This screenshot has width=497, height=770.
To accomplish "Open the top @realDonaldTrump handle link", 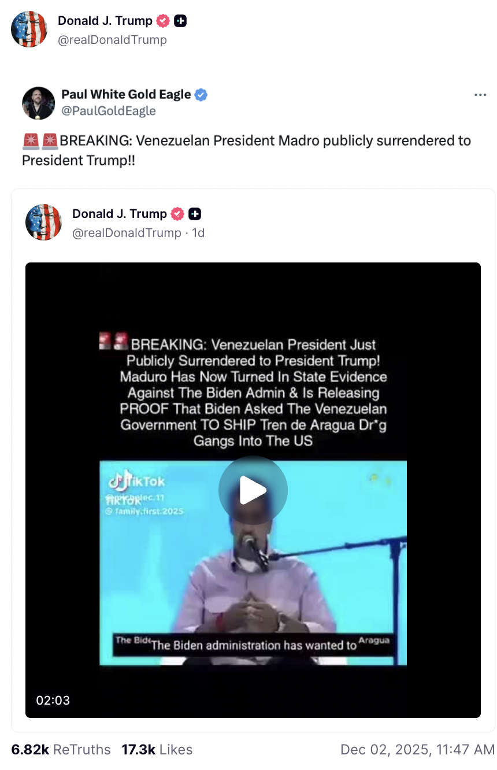I will pyautogui.click(x=112, y=40).
